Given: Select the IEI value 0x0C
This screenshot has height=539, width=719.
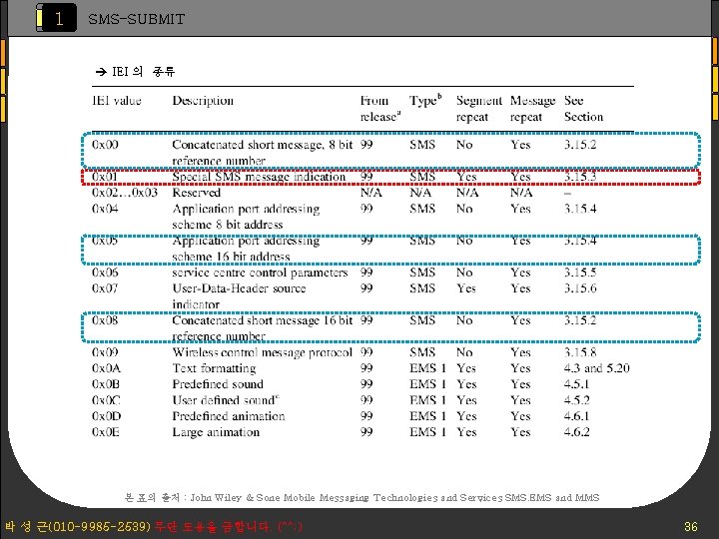Looking at the screenshot, I should (106, 400).
